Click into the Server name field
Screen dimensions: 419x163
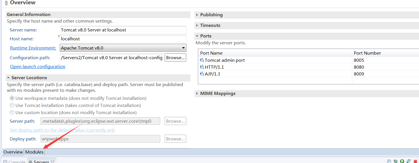coord(123,30)
